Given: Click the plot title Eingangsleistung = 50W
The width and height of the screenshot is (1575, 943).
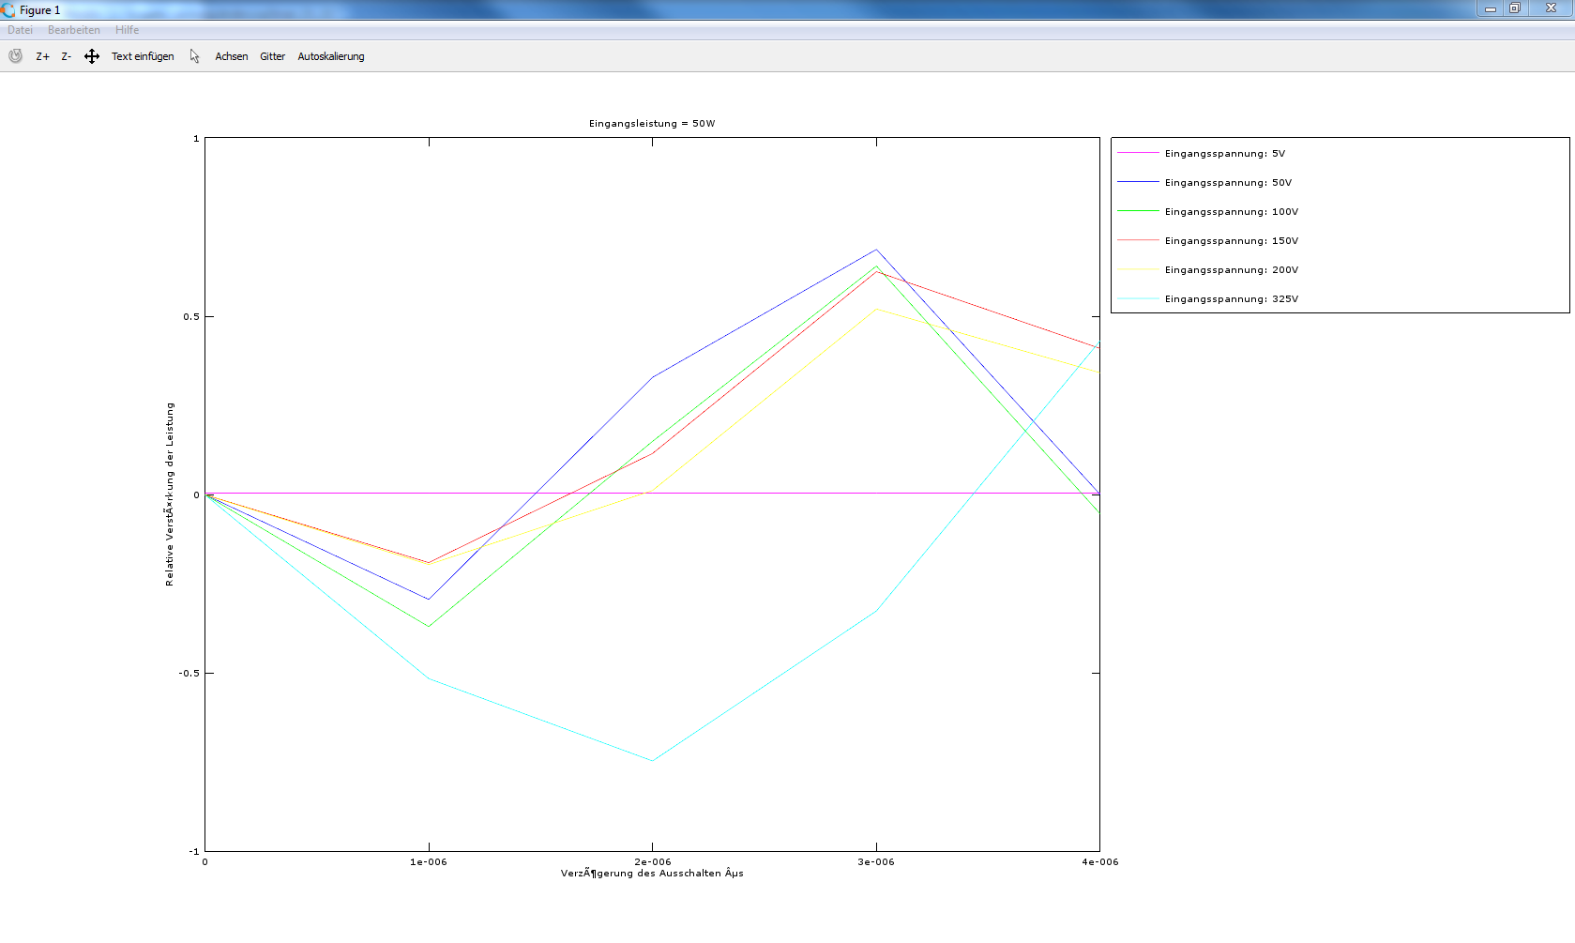Looking at the screenshot, I should 652,123.
